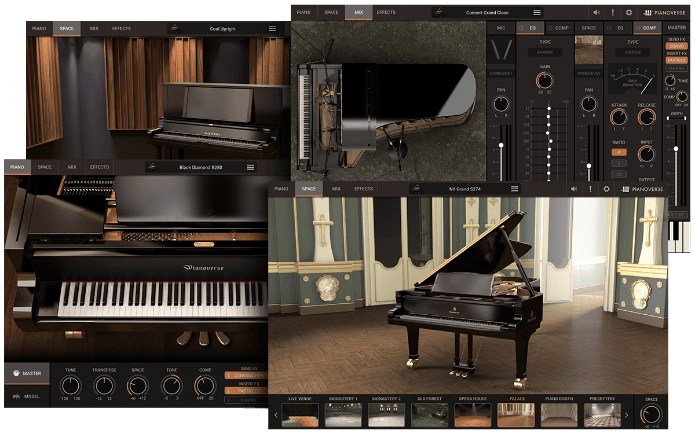Viewport: 695px width, 434px height.
Task: Disable the PARTCLS insert FX in Master strip
Action: (x=676, y=60)
